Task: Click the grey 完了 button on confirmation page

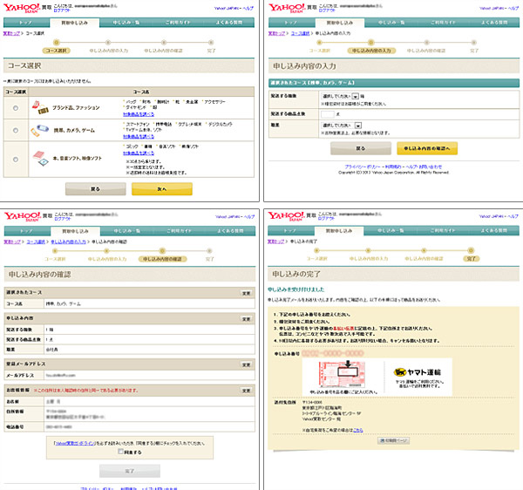Action: [x=129, y=471]
